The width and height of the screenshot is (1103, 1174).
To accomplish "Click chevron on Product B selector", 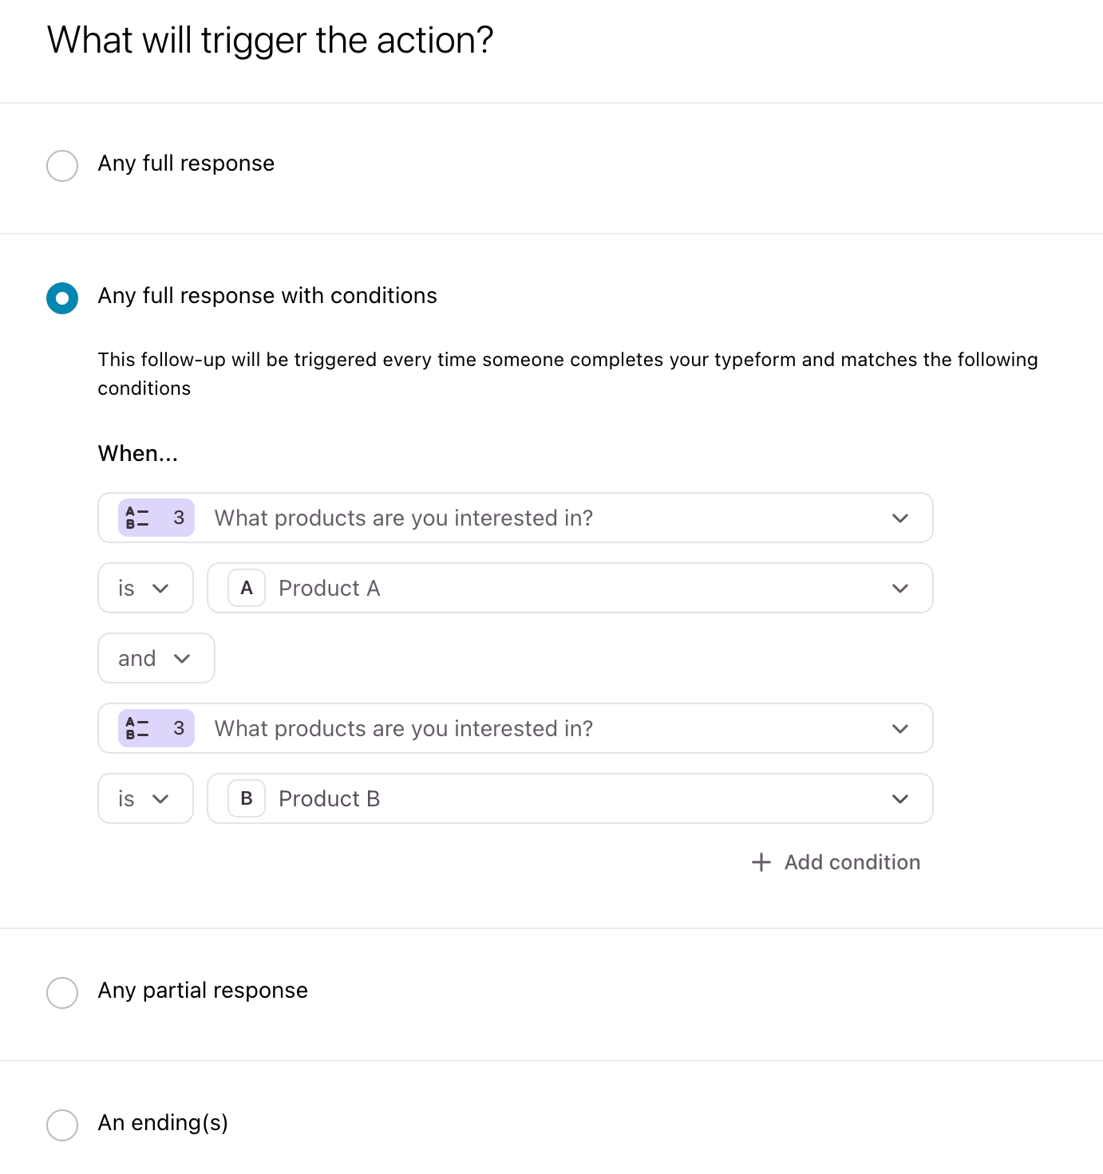I will (x=900, y=799).
